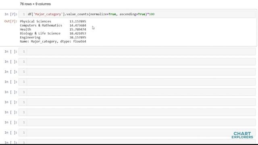258x145 pixels.
Task: Select Biology & Life Science output label
Action: pos(40,33)
